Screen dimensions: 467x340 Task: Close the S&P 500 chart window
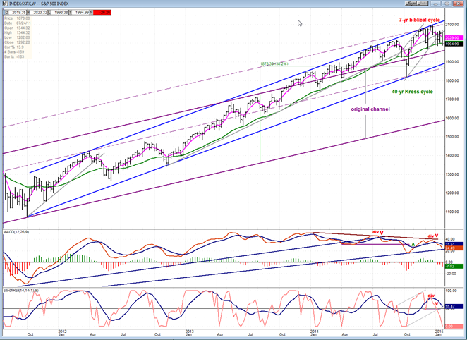pos(459,4)
